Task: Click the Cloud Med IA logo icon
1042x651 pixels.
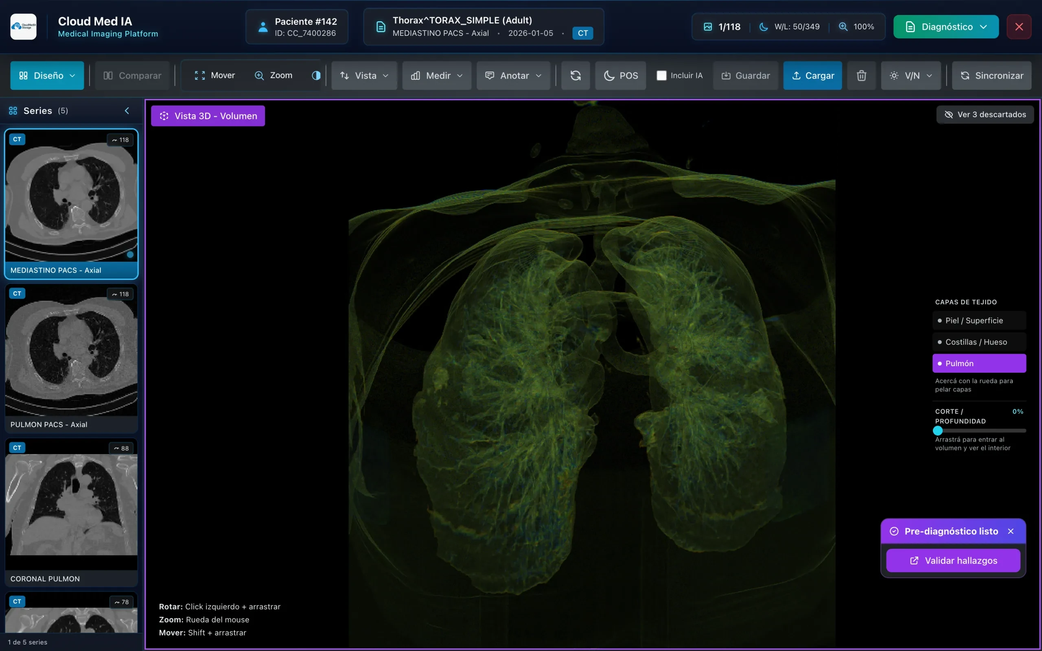Action: tap(23, 27)
